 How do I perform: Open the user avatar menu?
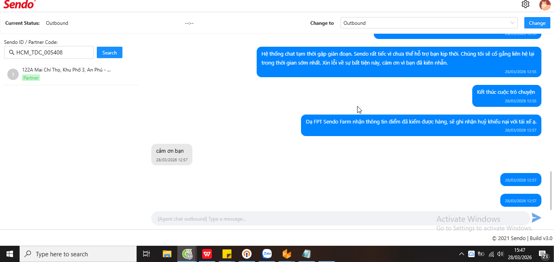(545, 5)
